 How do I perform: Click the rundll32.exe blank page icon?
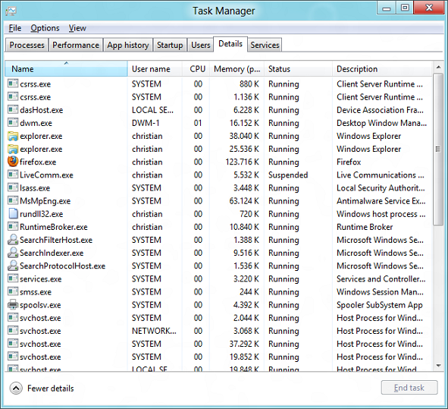(x=13, y=214)
